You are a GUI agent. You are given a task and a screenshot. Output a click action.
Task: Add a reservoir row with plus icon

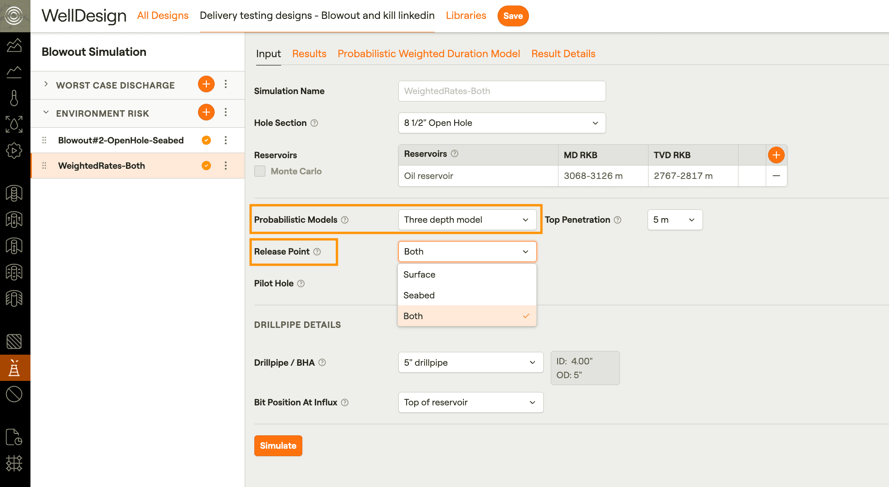coord(776,155)
